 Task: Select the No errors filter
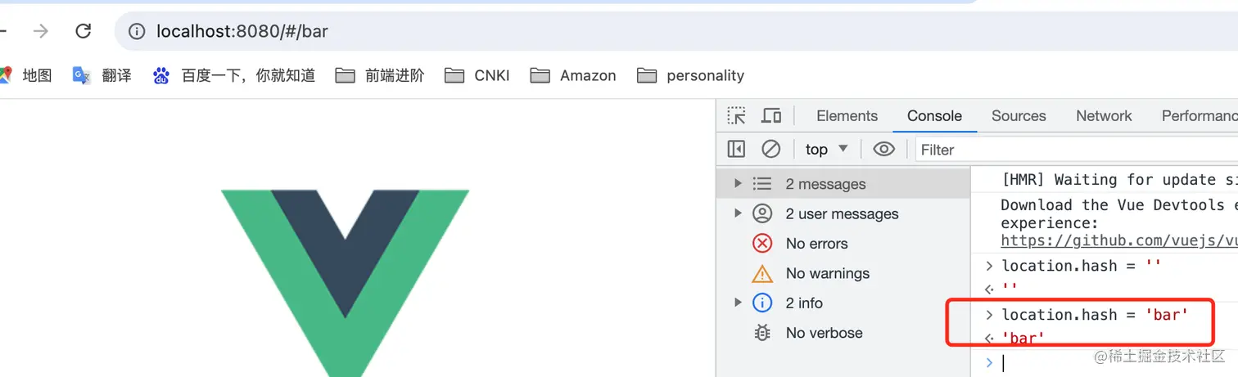843,244
